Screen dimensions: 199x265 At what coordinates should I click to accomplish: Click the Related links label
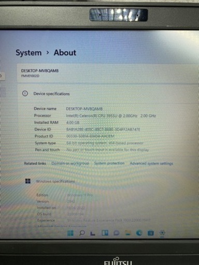pyautogui.click(x=35, y=164)
